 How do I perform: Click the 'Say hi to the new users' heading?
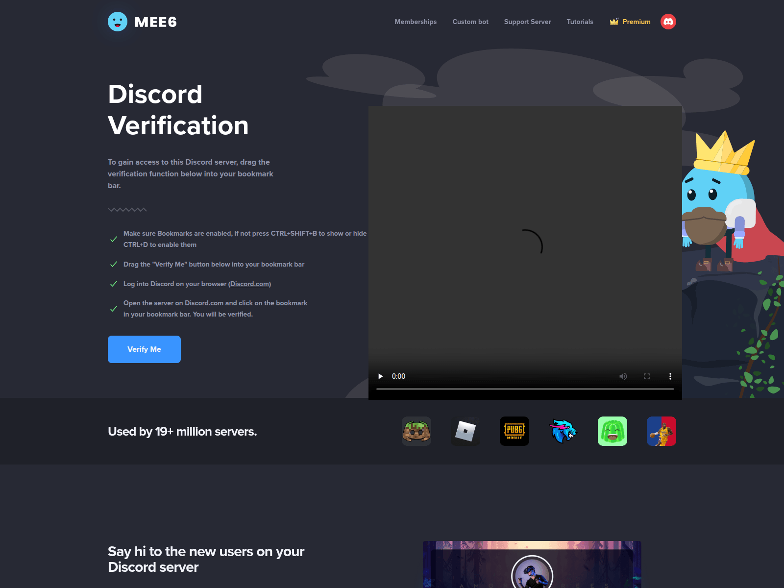(x=206, y=559)
